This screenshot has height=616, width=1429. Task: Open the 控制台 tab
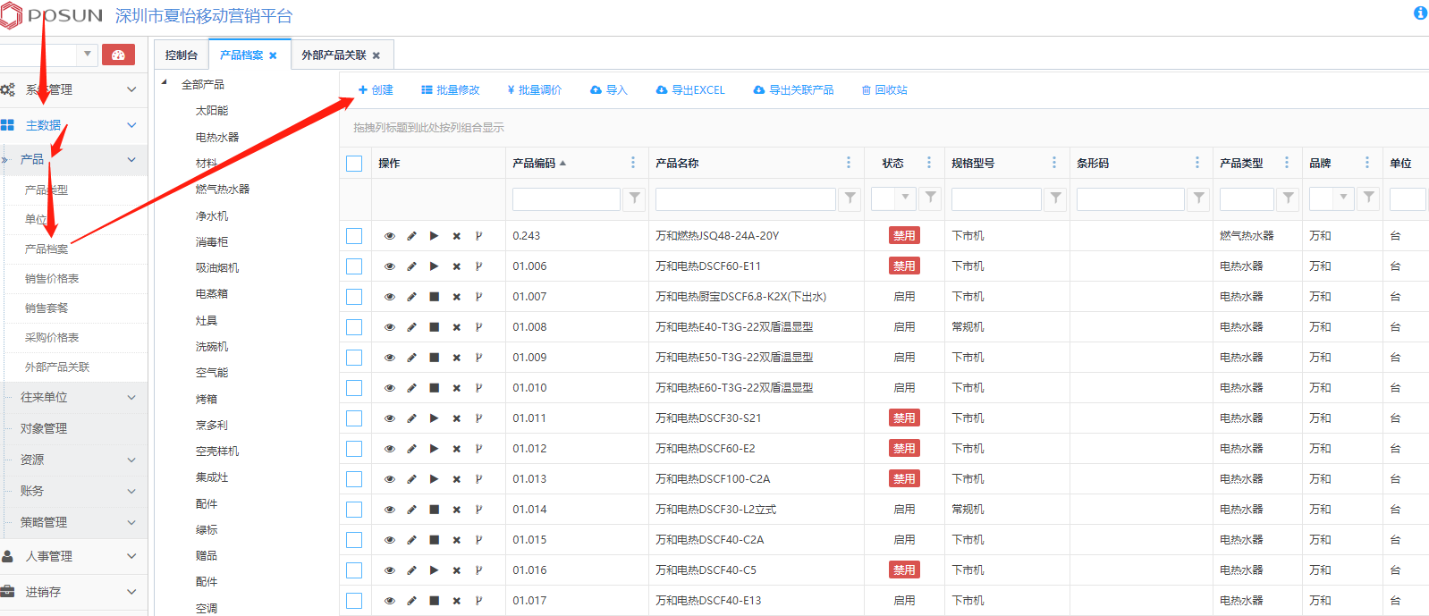click(x=182, y=55)
